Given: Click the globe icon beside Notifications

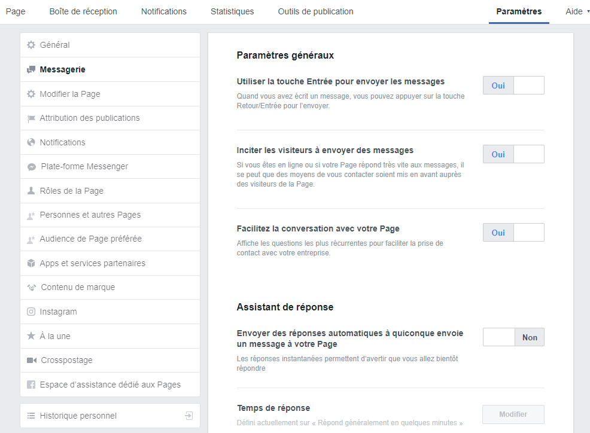Looking at the screenshot, I should click(x=31, y=142).
